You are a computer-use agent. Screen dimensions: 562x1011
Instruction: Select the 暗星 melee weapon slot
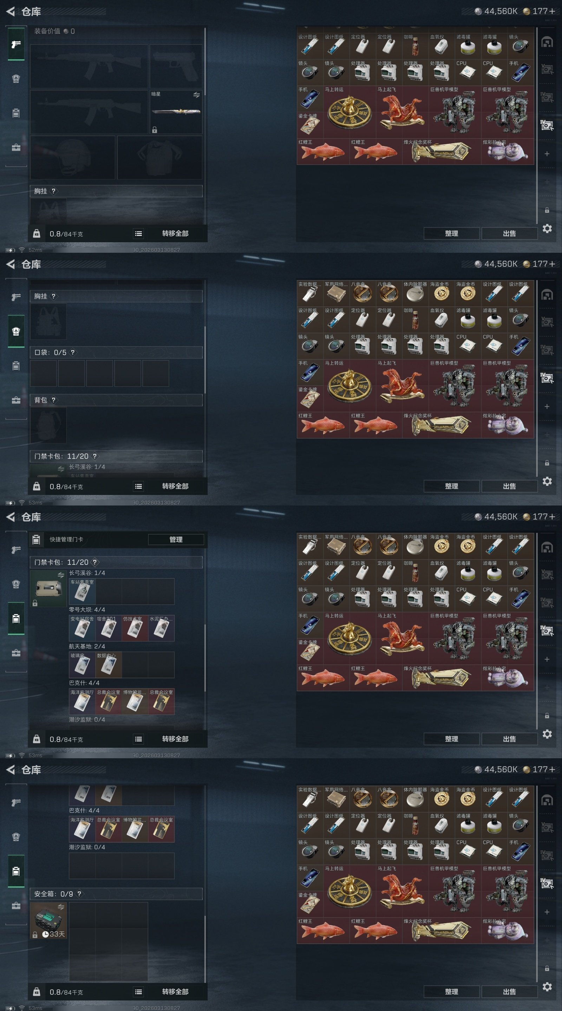pyautogui.click(x=176, y=112)
